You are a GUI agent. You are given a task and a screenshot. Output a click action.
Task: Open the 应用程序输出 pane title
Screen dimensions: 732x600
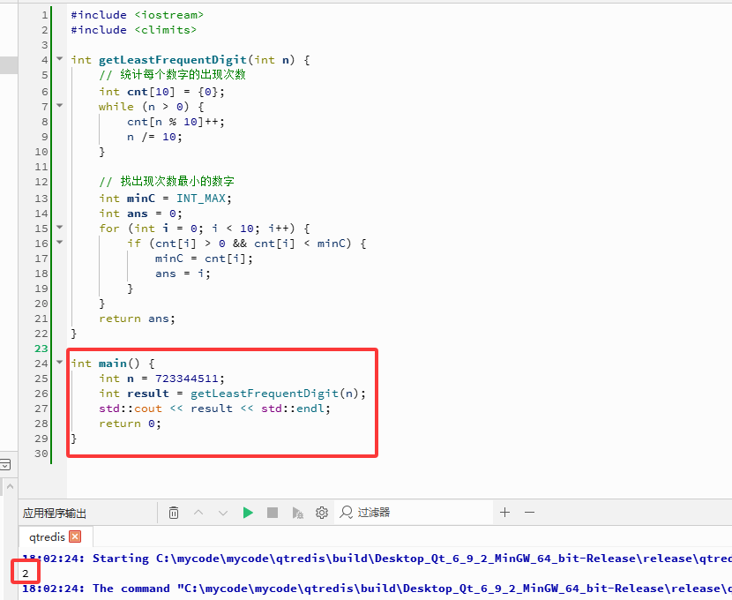(55, 514)
